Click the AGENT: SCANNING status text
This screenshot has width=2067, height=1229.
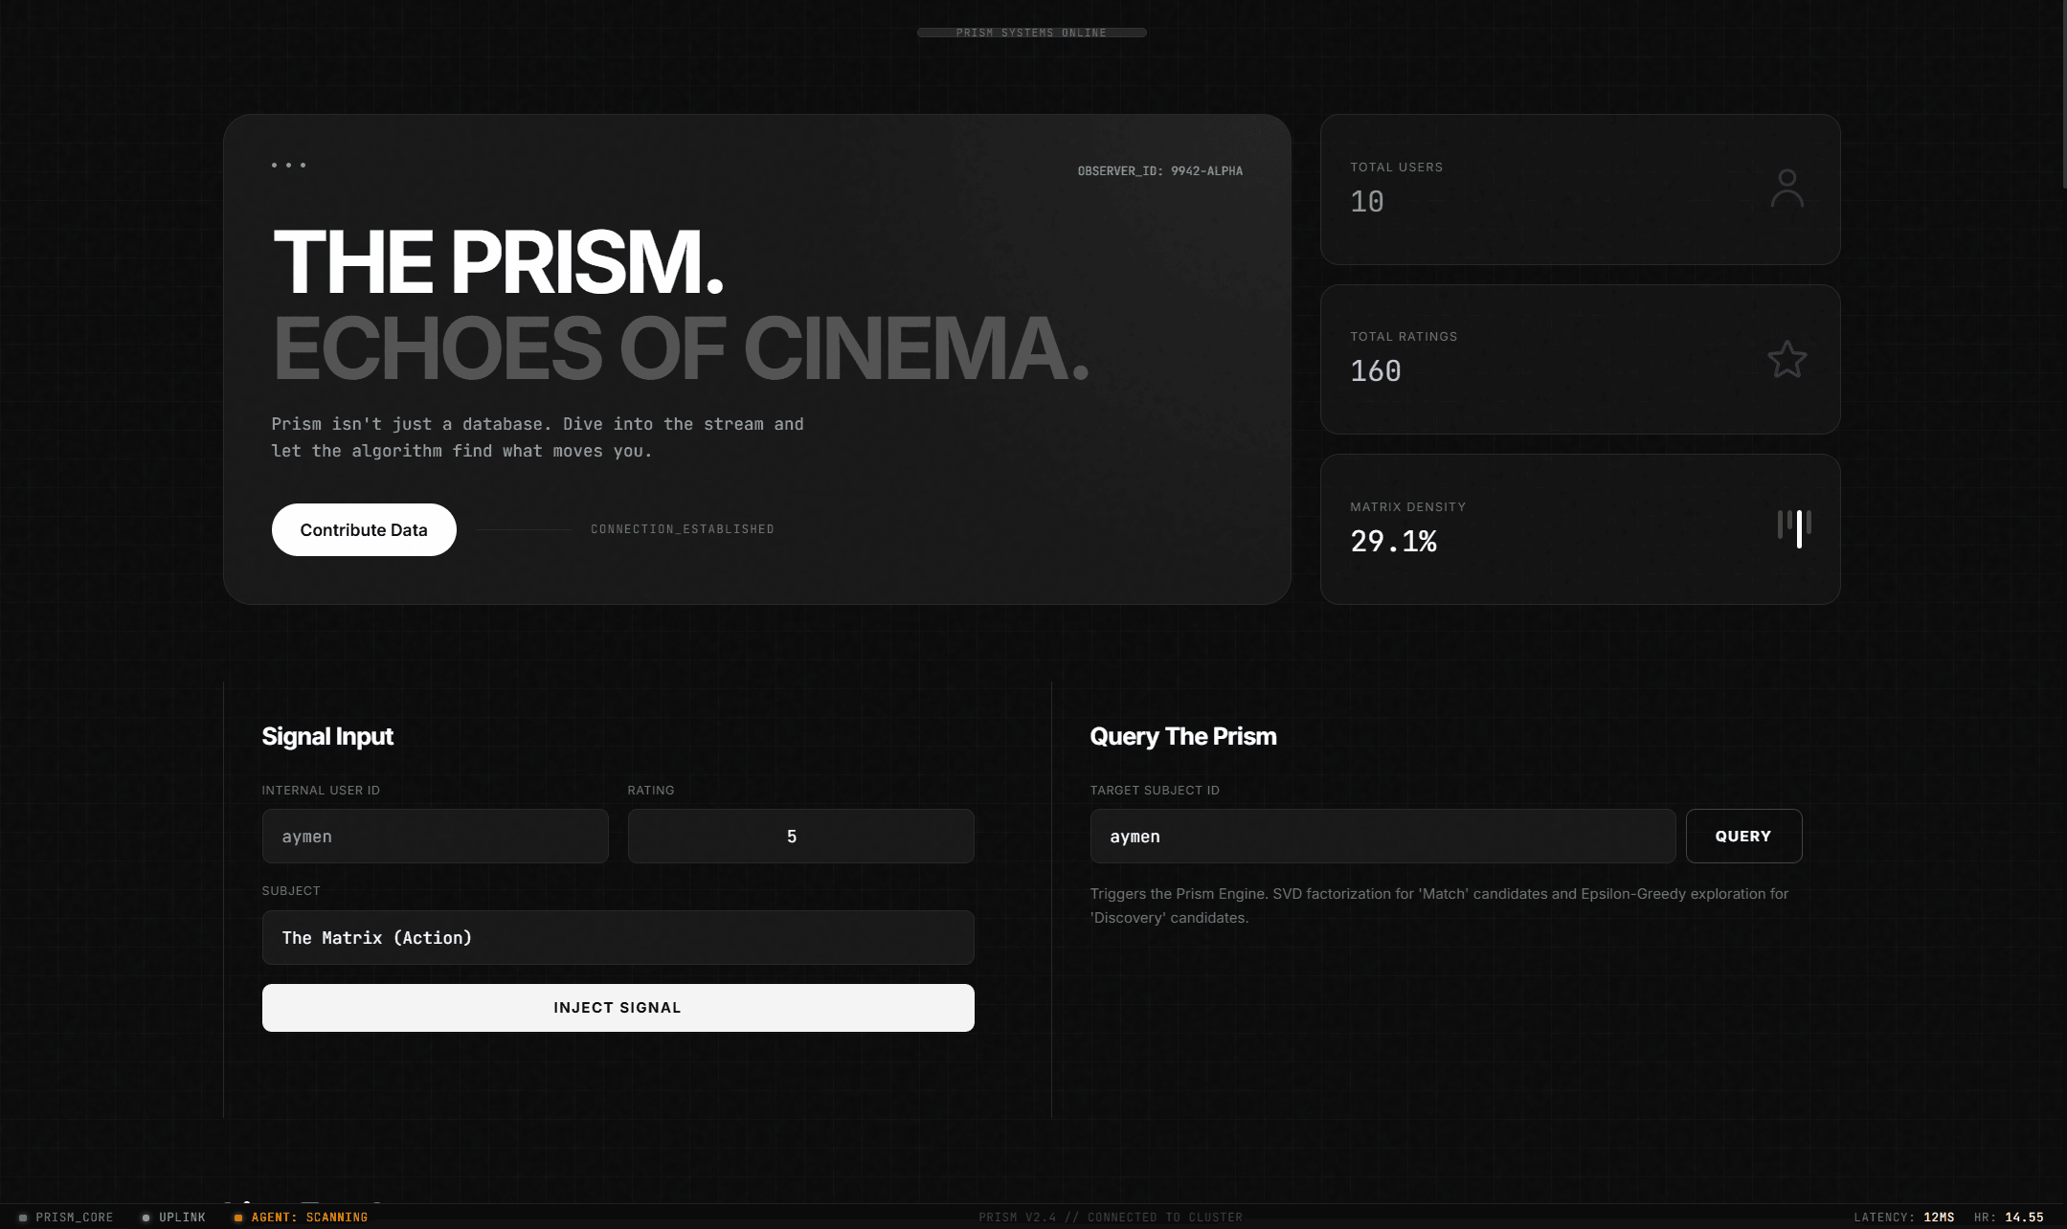tap(309, 1218)
